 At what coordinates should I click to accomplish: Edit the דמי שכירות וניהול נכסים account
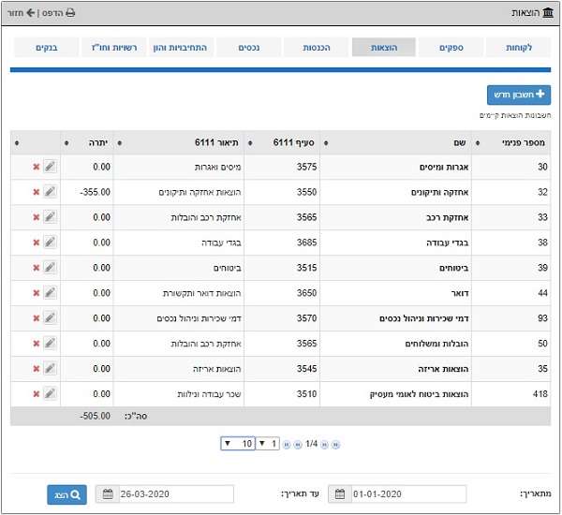pos(50,317)
